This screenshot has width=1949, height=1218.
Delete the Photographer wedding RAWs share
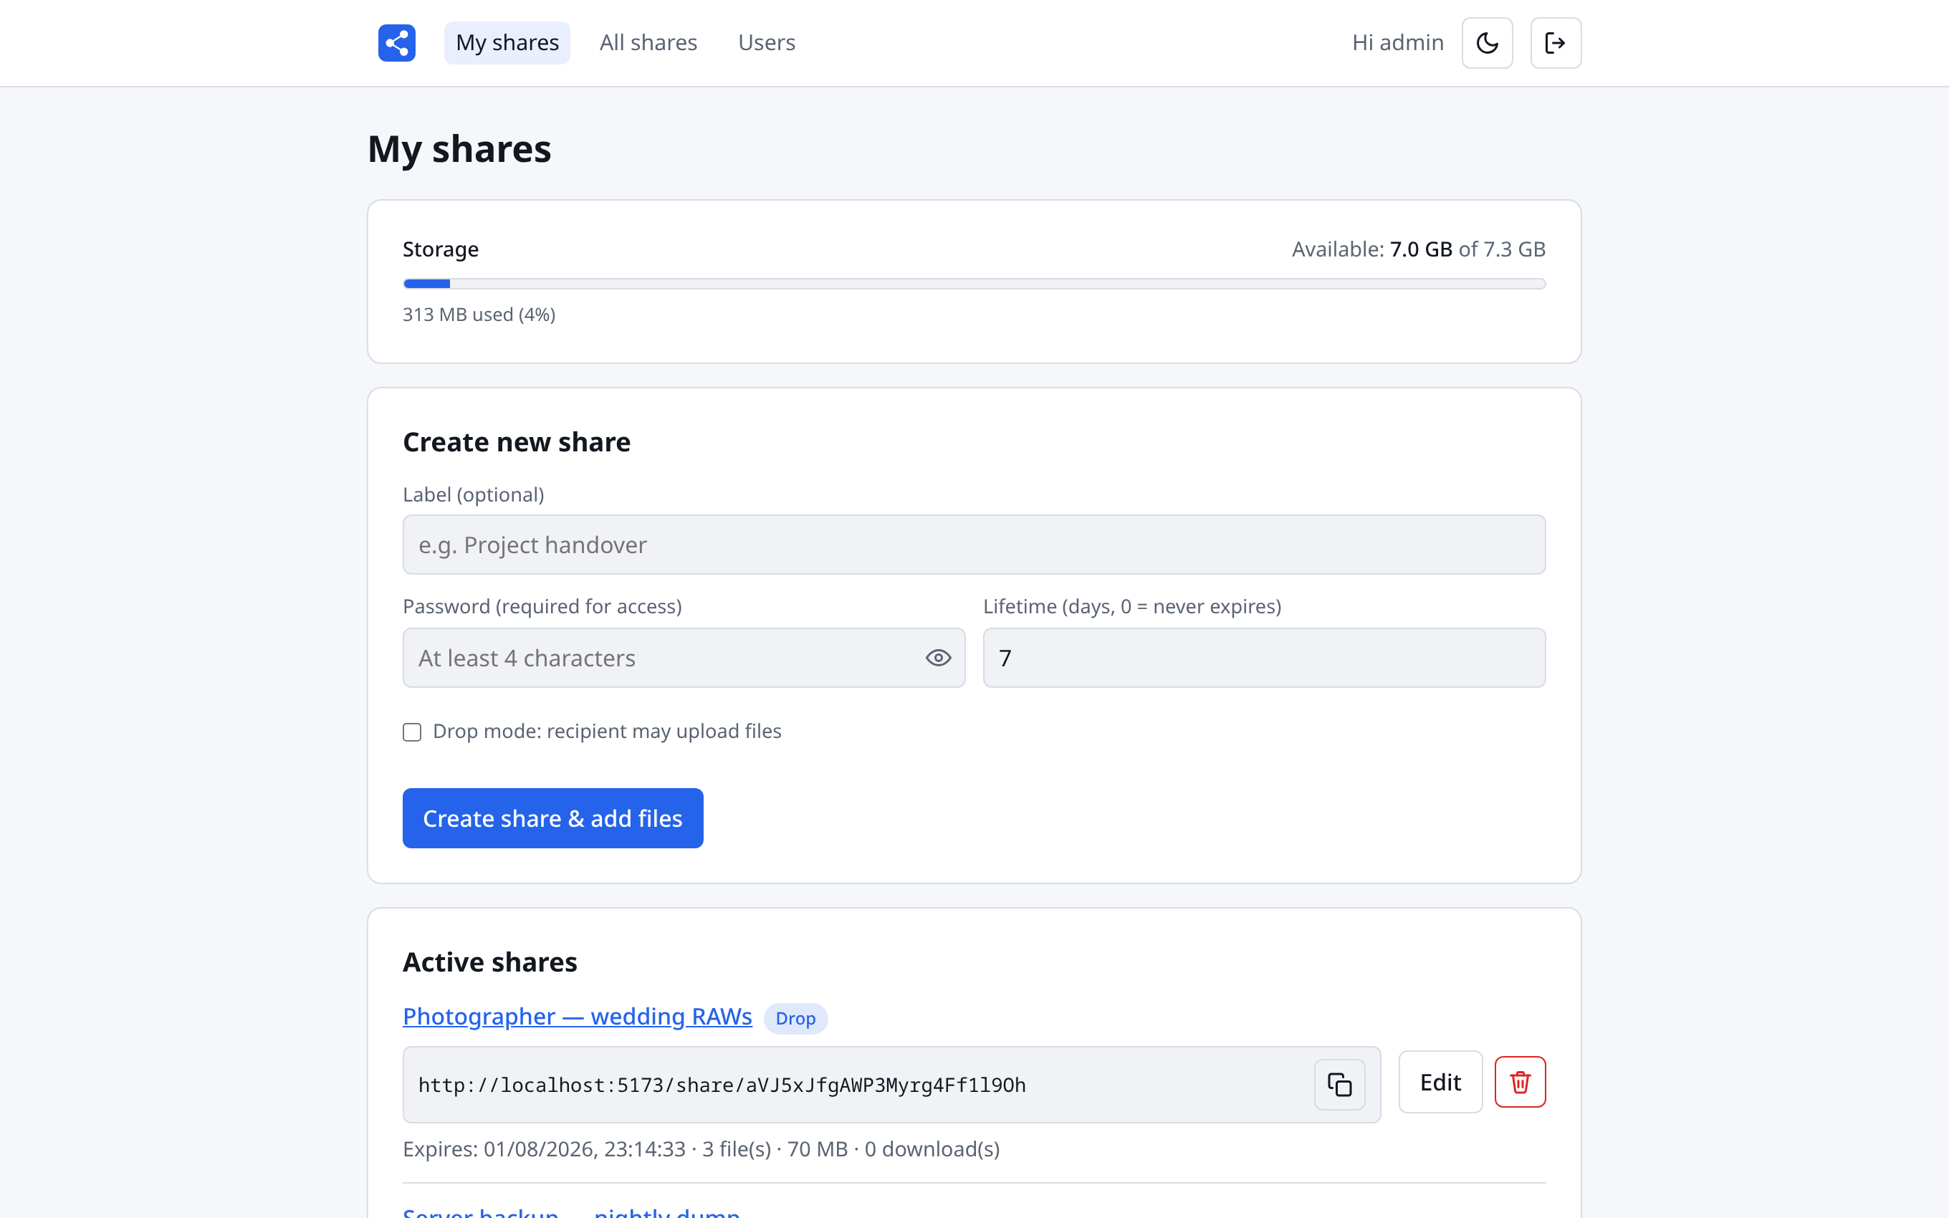click(x=1520, y=1082)
